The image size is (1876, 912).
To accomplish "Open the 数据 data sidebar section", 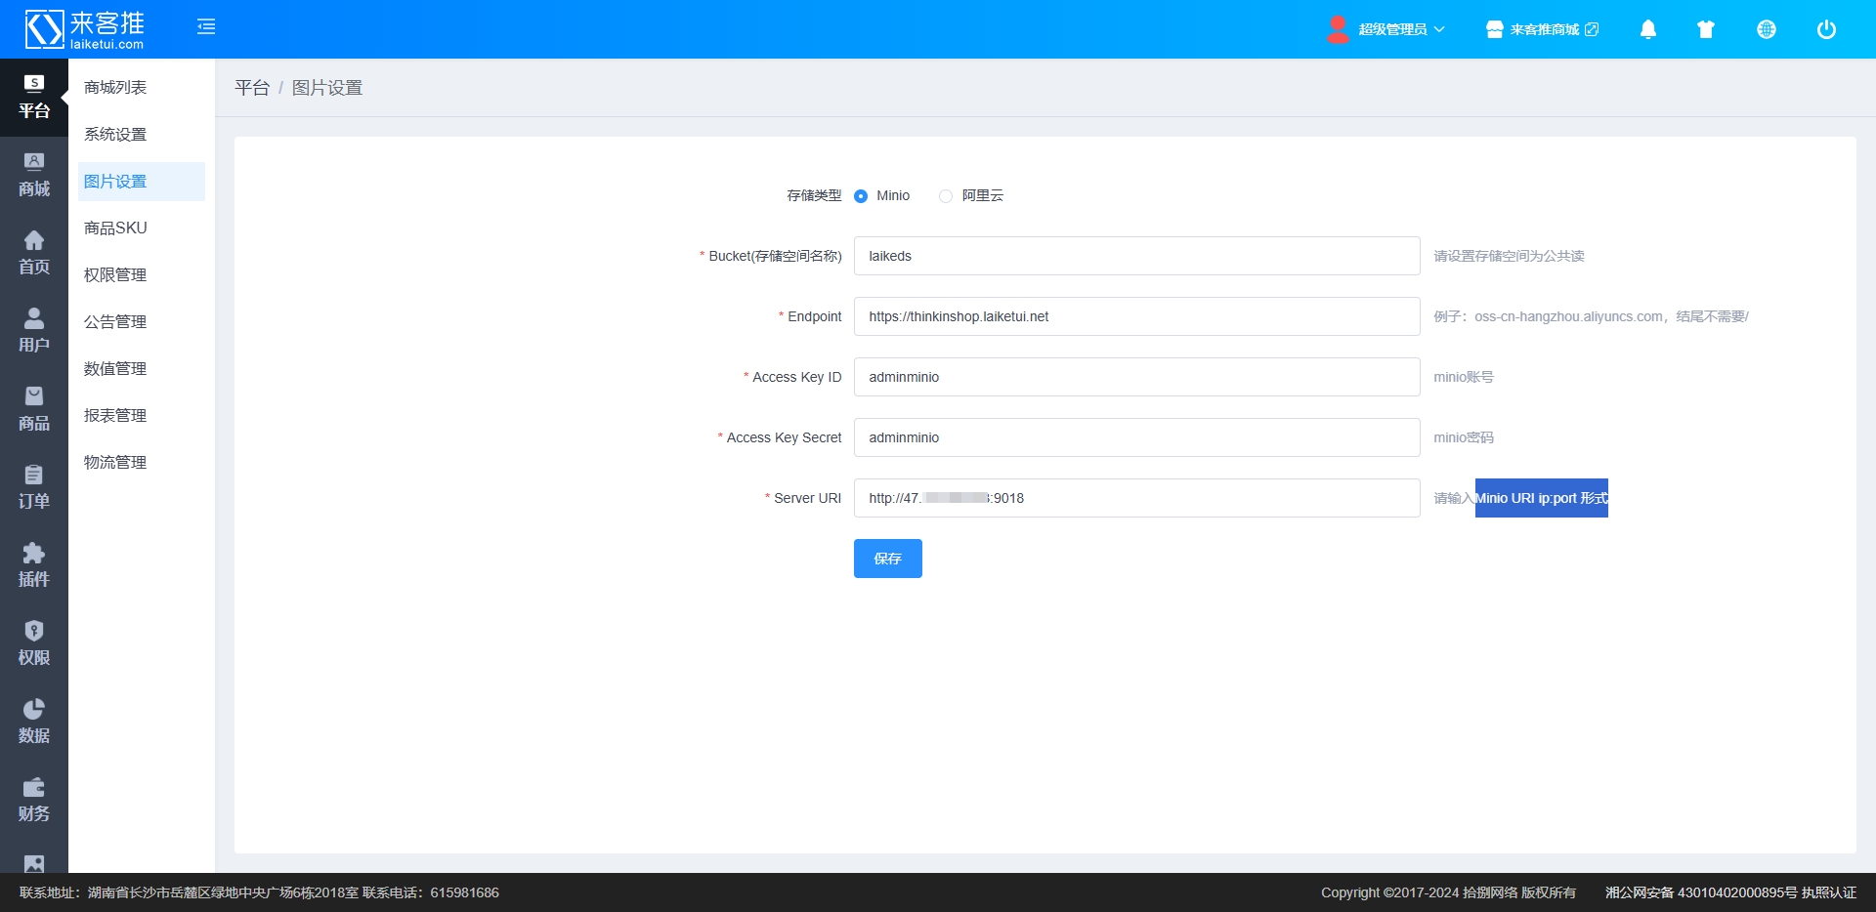I will click(x=34, y=723).
